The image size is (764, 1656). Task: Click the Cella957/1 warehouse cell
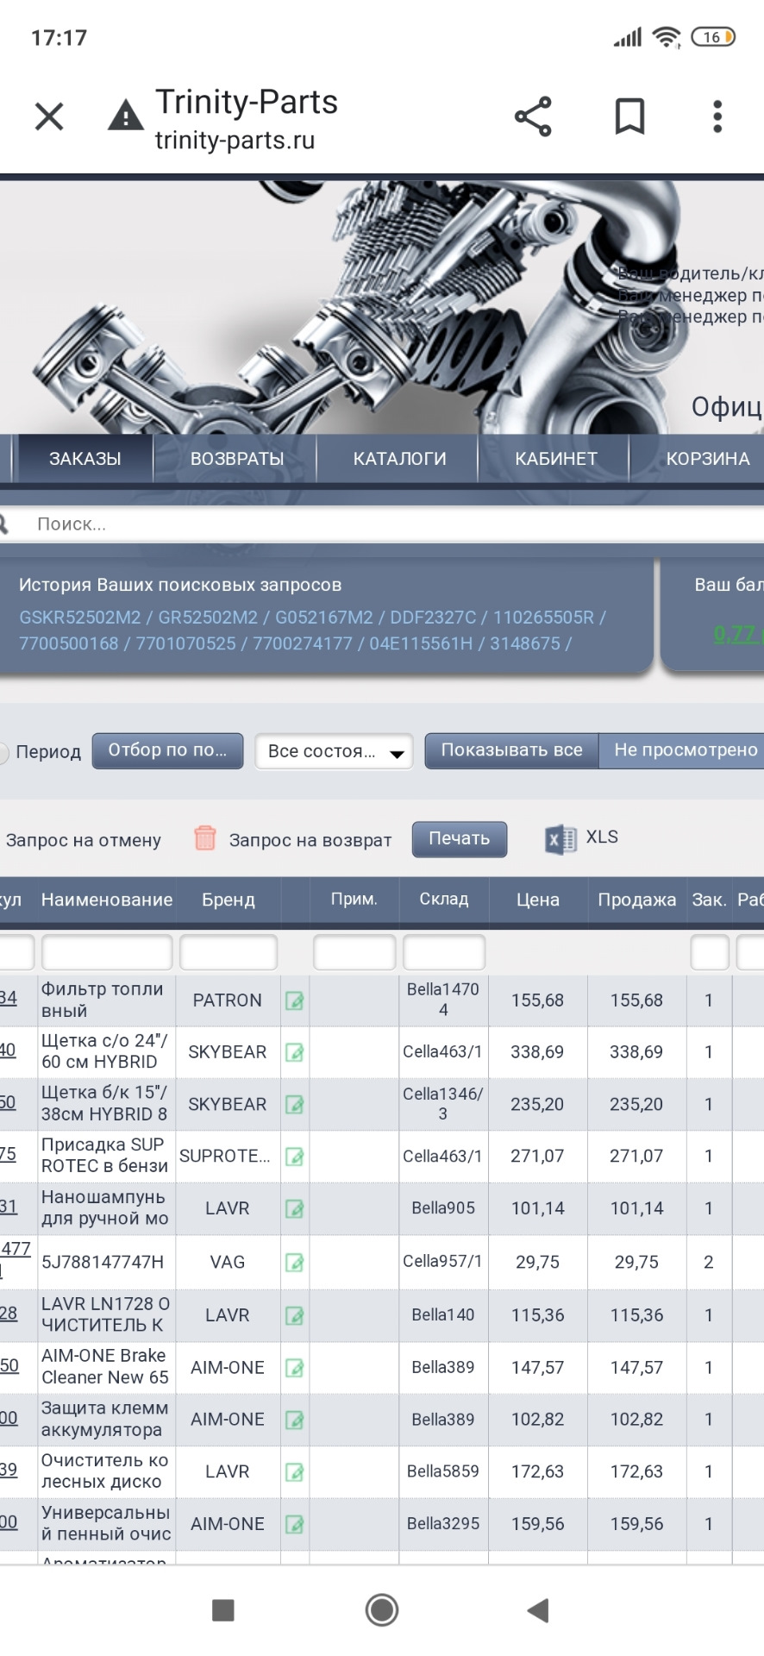tap(443, 1261)
